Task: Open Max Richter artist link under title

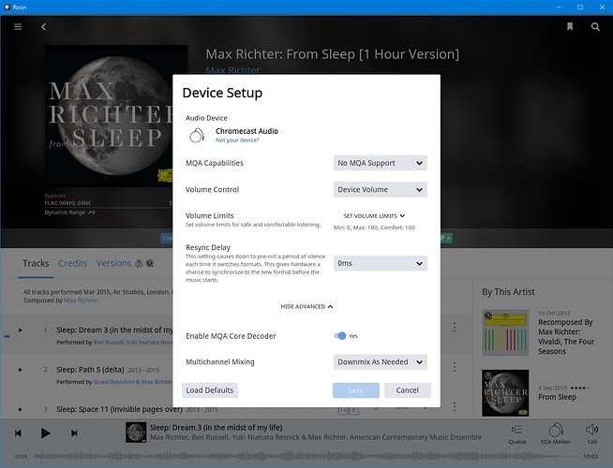Action: [232, 70]
